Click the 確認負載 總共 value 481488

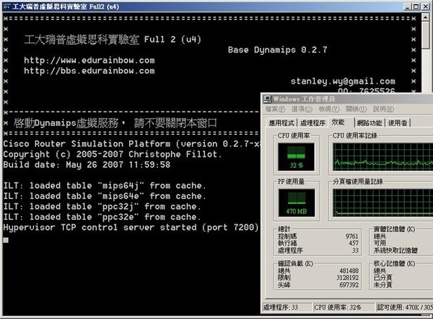click(349, 271)
